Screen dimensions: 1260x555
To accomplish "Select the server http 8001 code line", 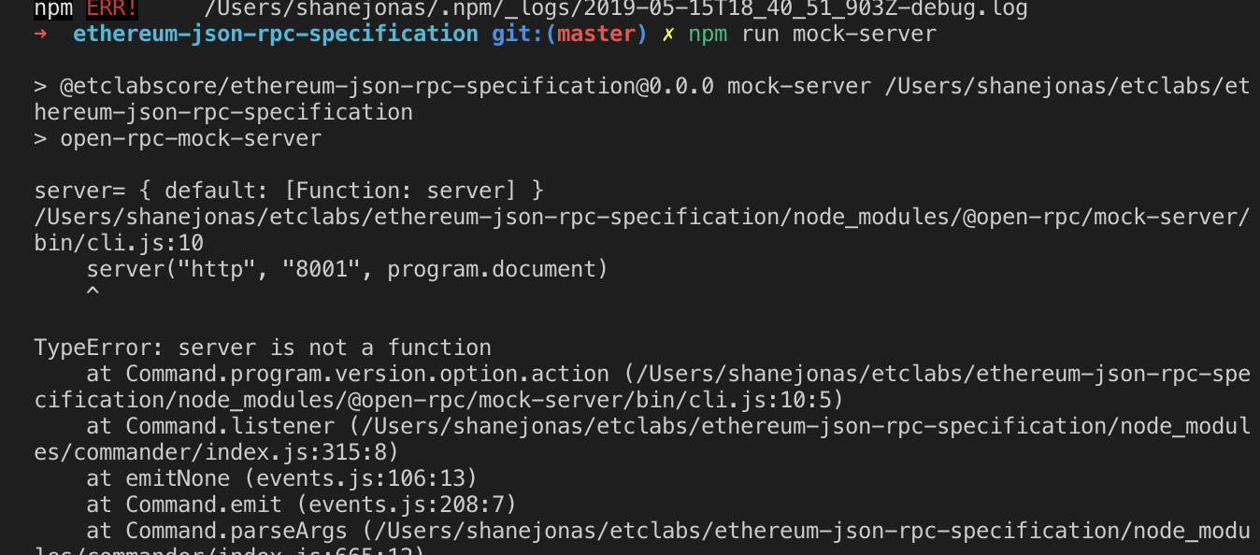I will (346, 268).
